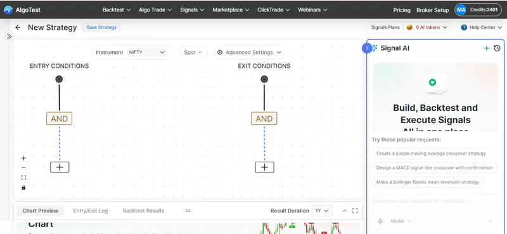Start a new Signal AI chat
Viewport: 507px width, 234px height.
click(x=486, y=48)
